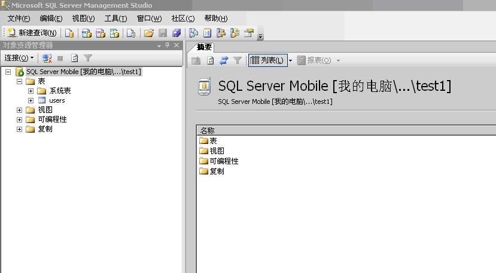Show the Registered Servers window icon
This screenshot has height=273, width=496.
pyautogui.click(x=193, y=33)
